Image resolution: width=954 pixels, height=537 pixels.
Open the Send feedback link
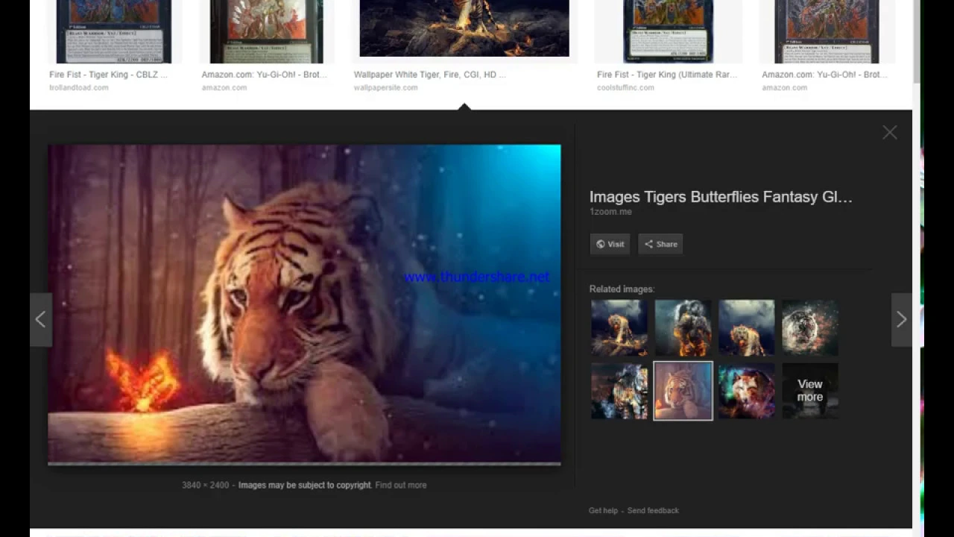click(x=653, y=510)
